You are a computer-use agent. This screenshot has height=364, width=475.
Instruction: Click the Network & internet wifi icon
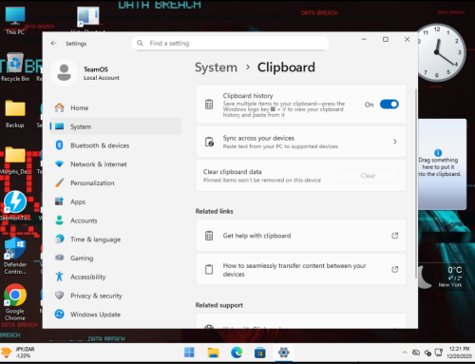[x=59, y=164]
